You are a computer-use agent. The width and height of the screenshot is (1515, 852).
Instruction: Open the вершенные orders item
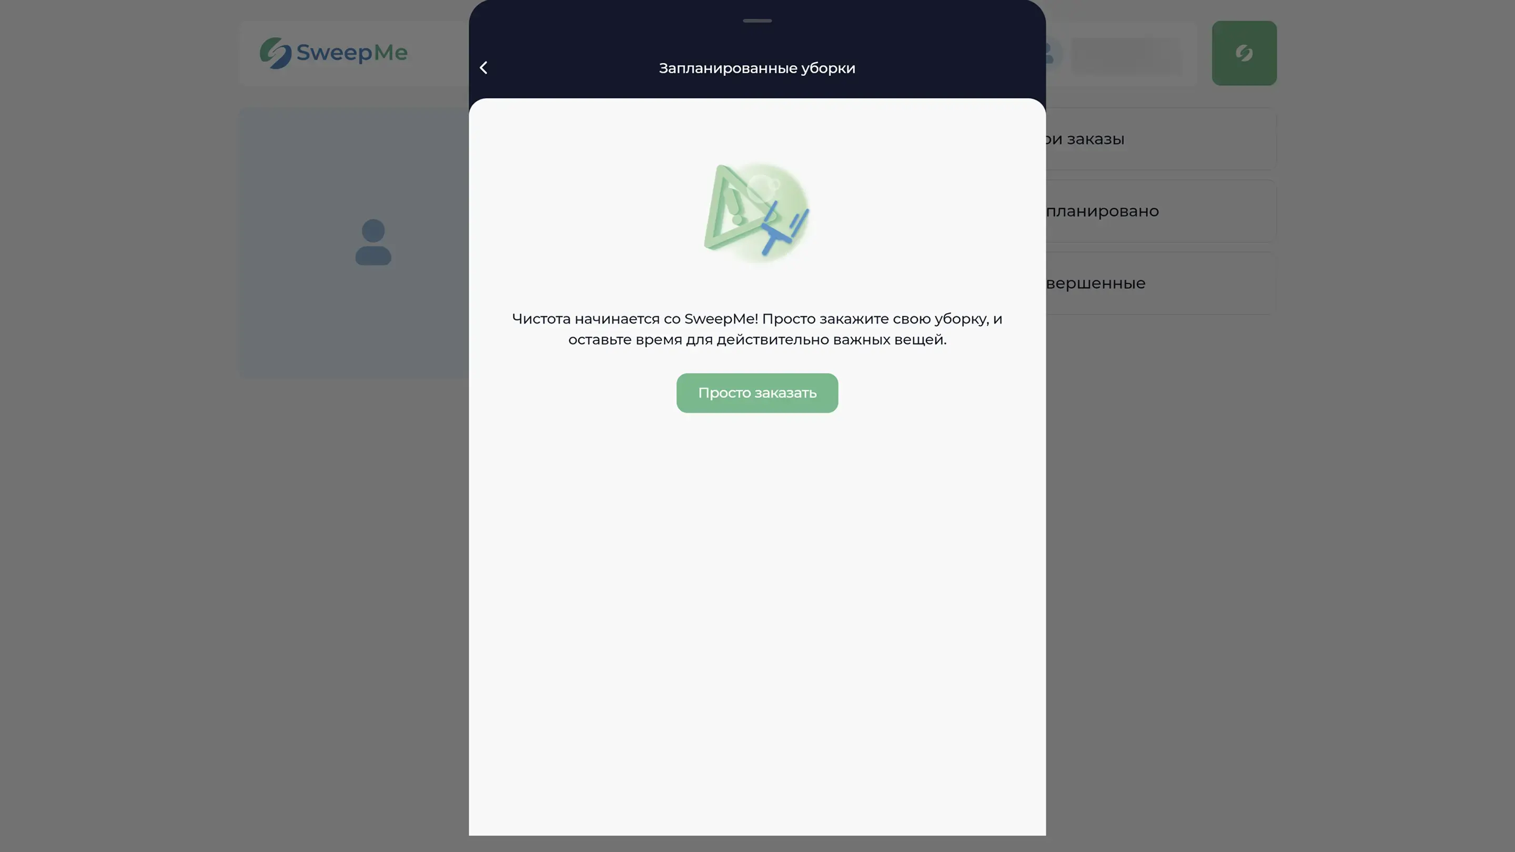[1161, 283]
